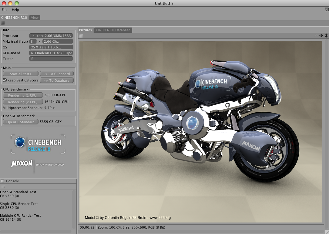The image size is (329, 234).
Task: Switch to the View tab
Action: click(x=35, y=18)
